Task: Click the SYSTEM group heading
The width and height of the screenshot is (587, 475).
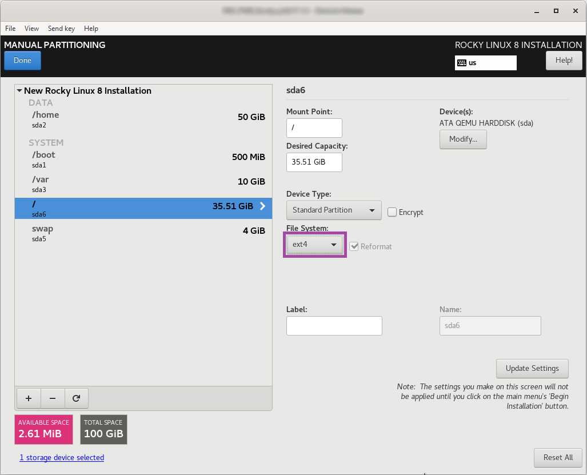Action: pyautogui.click(x=46, y=142)
